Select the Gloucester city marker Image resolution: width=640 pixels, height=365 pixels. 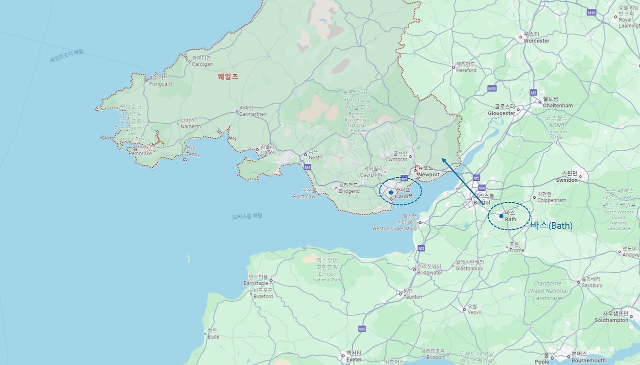point(518,109)
